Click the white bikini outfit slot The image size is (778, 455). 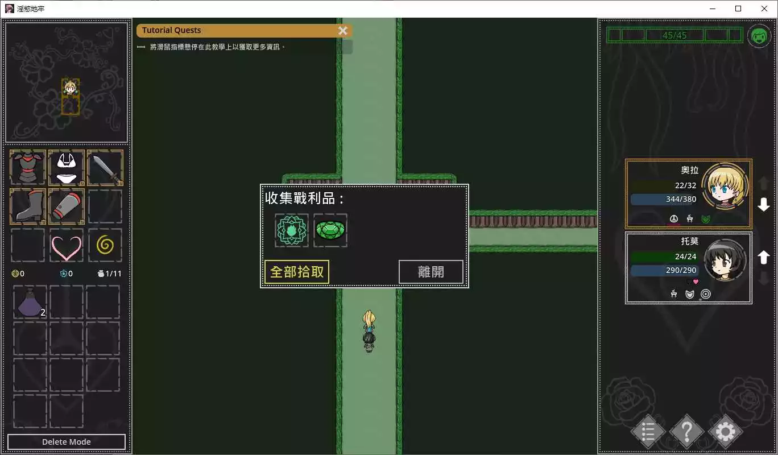click(67, 168)
